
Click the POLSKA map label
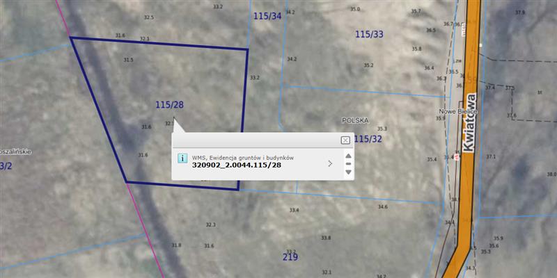coord(354,120)
